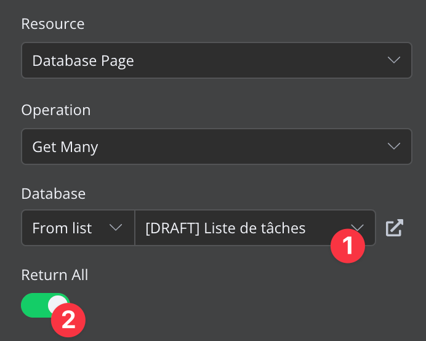Click the Resource field label
This screenshot has height=341, width=426.
[53, 23]
